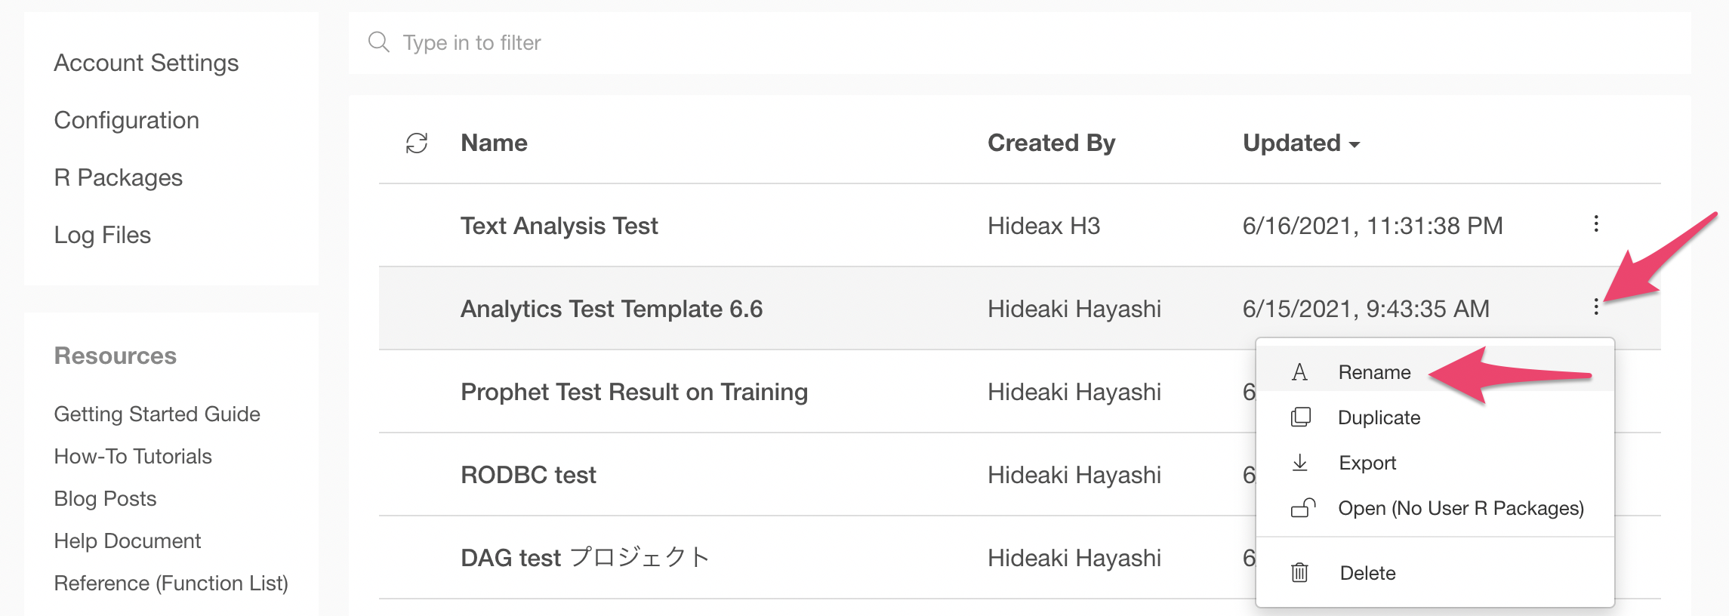Select Duplicate from the context menu
1729x616 pixels.
(1379, 417)
